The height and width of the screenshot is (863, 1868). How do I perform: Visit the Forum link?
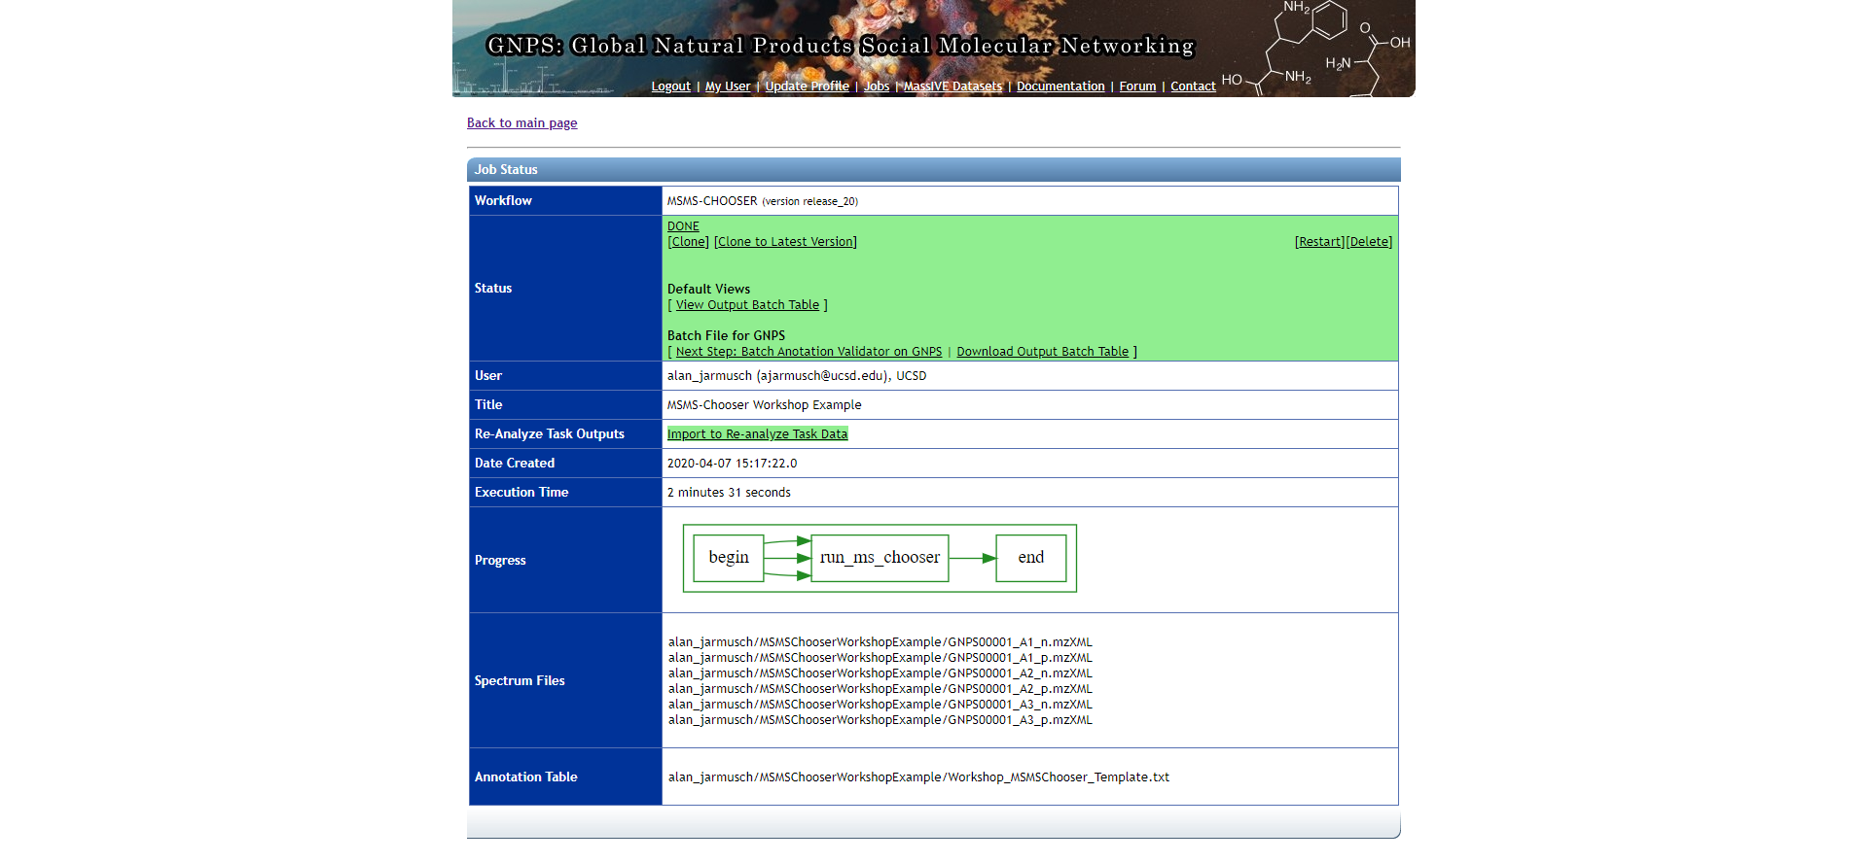click(1137, 86)
